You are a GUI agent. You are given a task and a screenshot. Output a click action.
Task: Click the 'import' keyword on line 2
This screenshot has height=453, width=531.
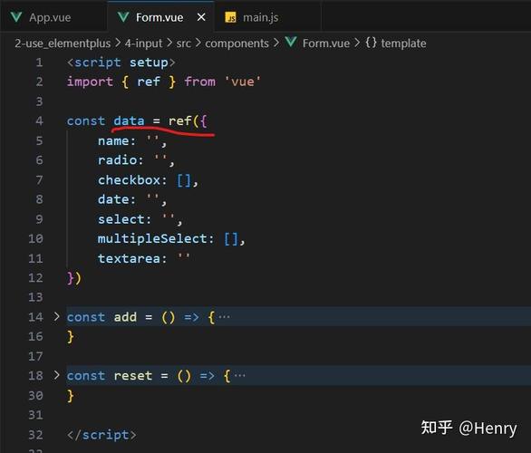(90, 82)
